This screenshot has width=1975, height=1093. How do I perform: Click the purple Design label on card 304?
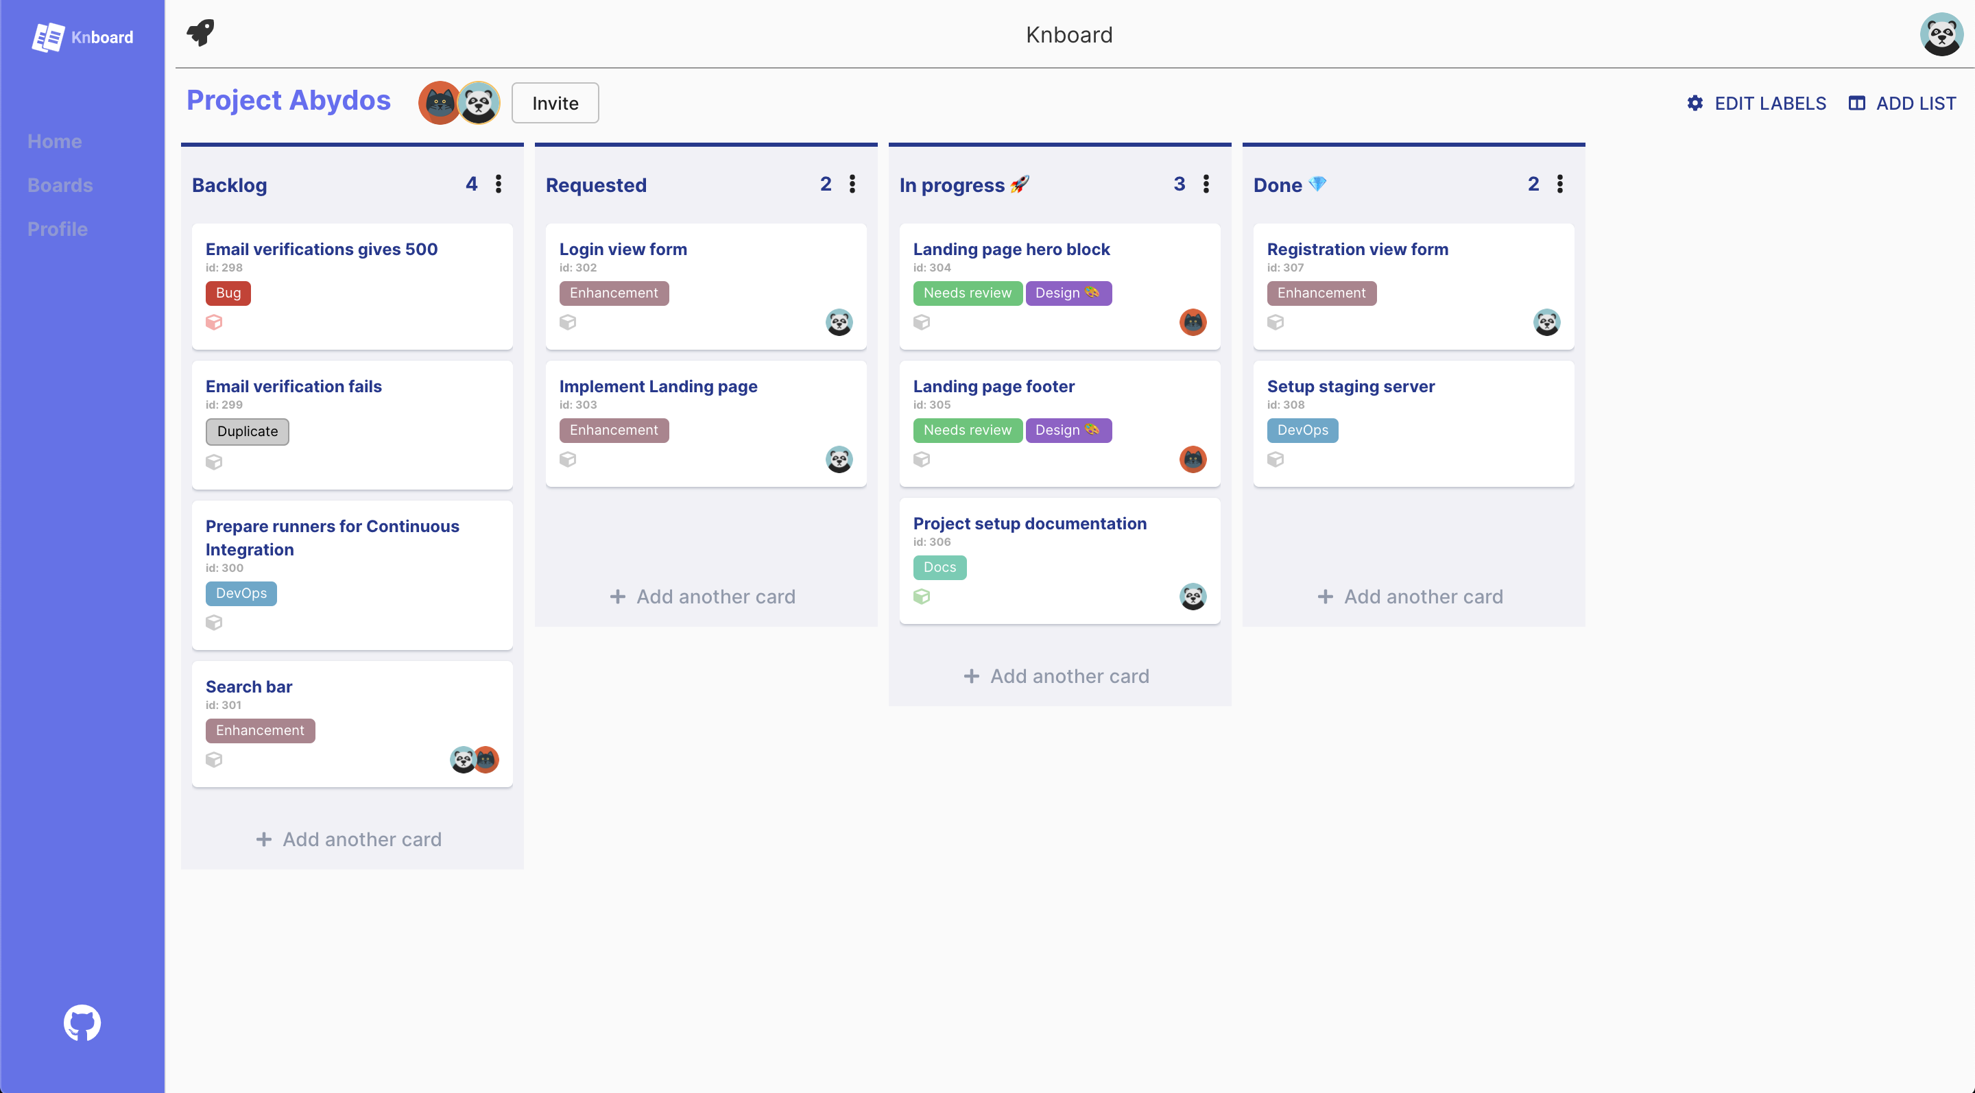click(1068, 293)
